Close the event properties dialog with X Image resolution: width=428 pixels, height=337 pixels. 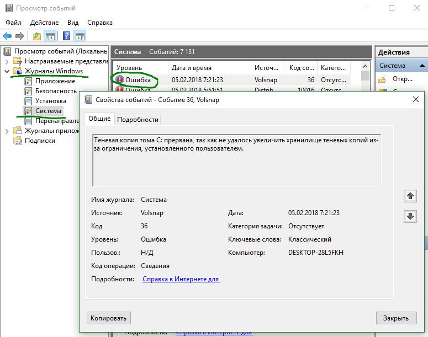click(x=415, y=99)
